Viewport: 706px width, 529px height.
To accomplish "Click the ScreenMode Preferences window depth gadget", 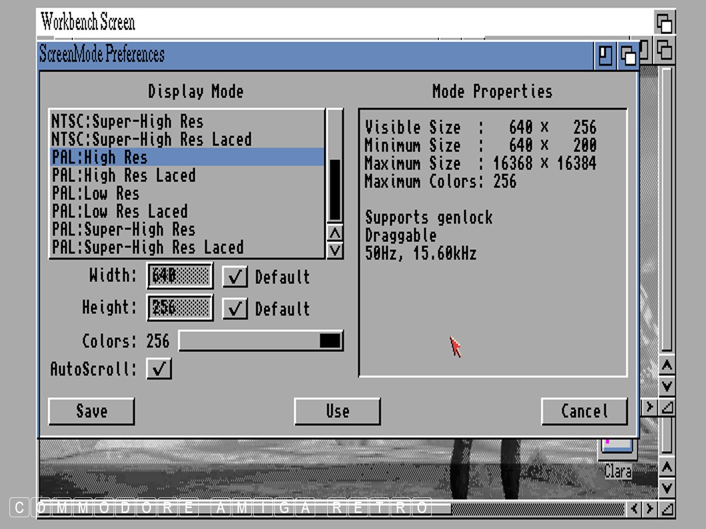I will click(x=628, y=56).
